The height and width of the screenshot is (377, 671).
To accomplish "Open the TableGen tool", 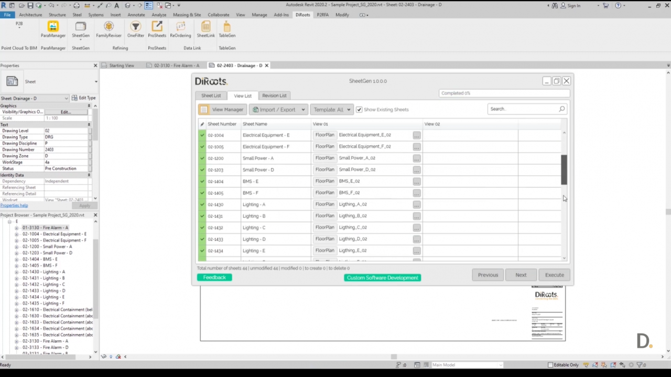I will pyautogui.click(x=227, y=29).
